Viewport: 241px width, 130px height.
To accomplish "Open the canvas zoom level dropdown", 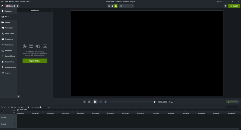I will (x=126, y=6).
